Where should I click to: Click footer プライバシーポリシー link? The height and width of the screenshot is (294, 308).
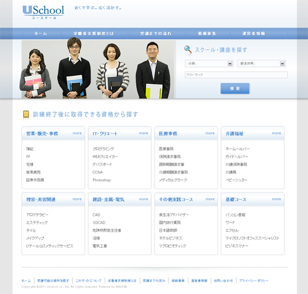254,280
